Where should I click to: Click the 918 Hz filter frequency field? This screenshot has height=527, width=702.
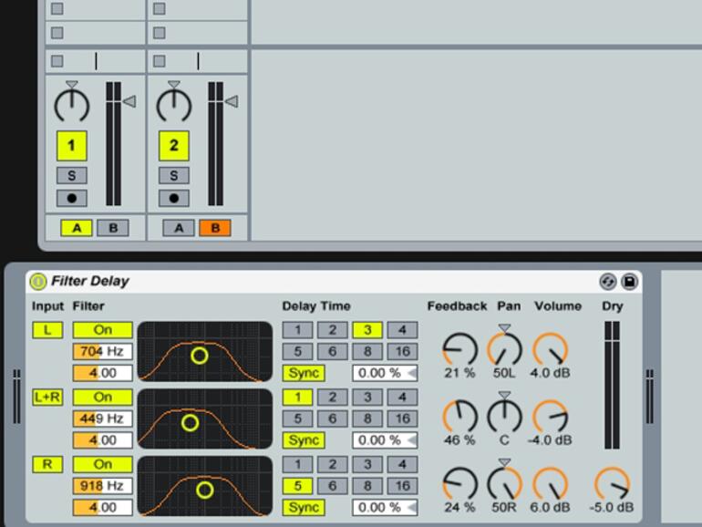102,486
